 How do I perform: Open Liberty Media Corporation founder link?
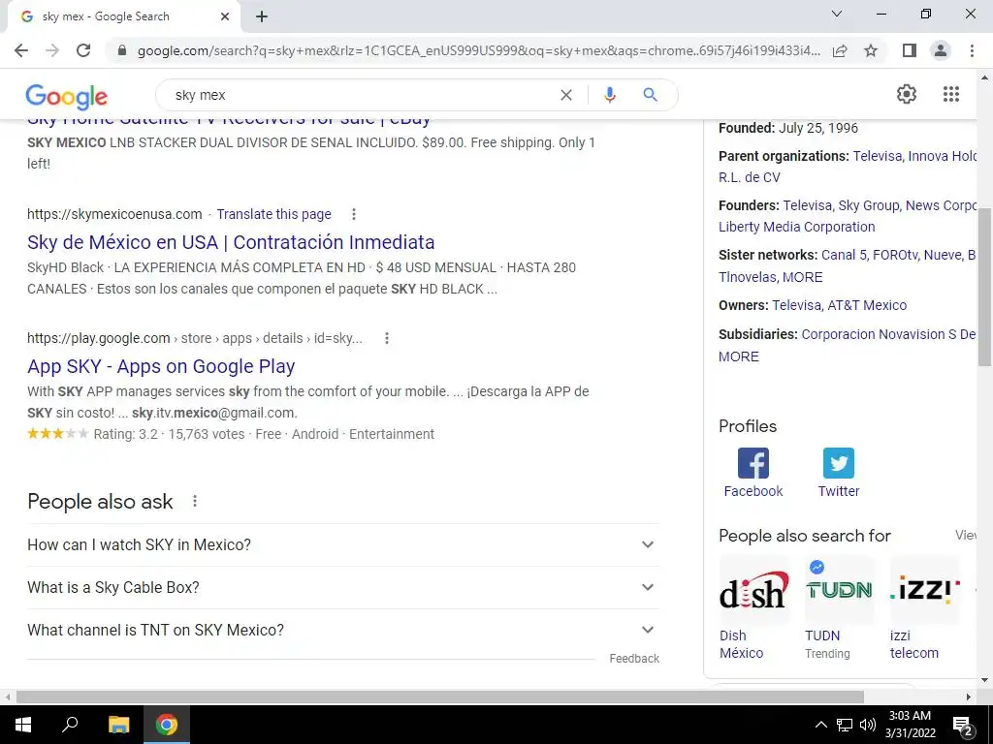coord(797,227)
